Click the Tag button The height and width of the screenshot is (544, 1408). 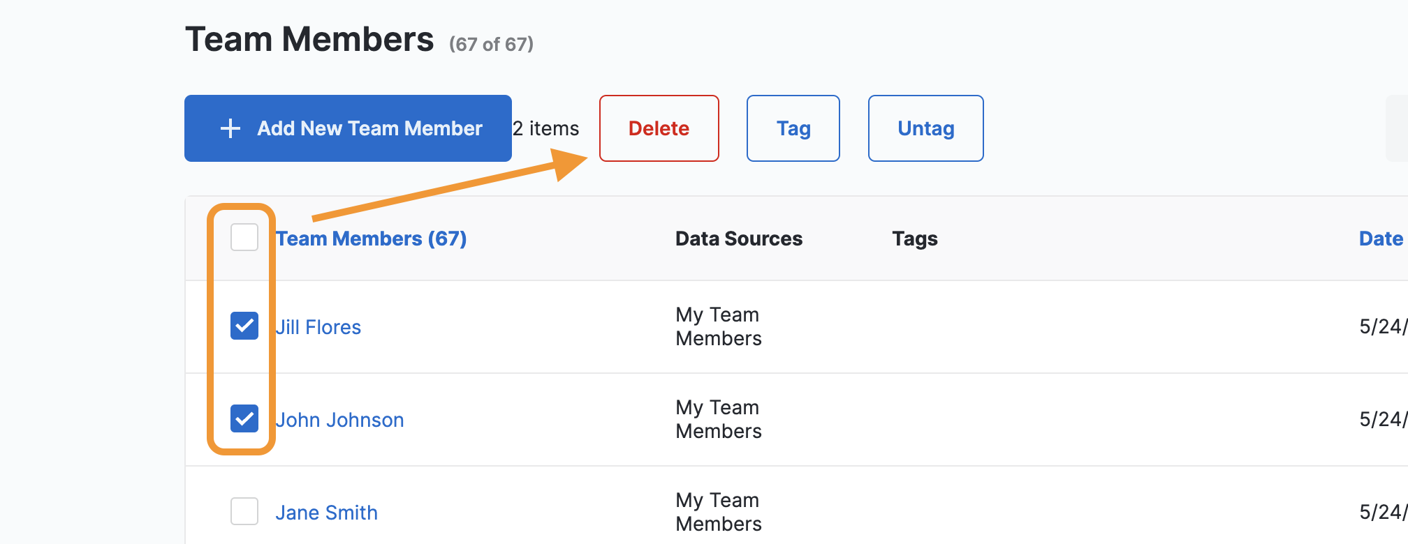(x=793, y=128)
